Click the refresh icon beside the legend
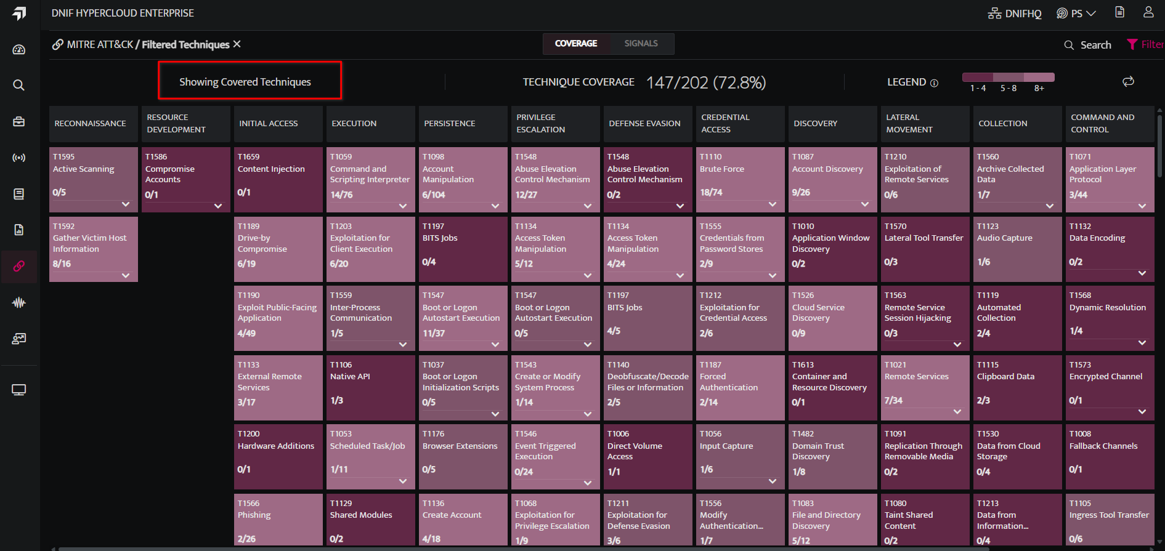This screenshot has height=551, width=1165. pos(1128,81)
